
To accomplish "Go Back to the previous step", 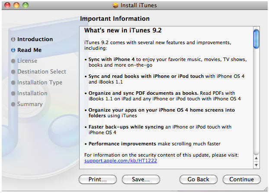I will point(198,179).
